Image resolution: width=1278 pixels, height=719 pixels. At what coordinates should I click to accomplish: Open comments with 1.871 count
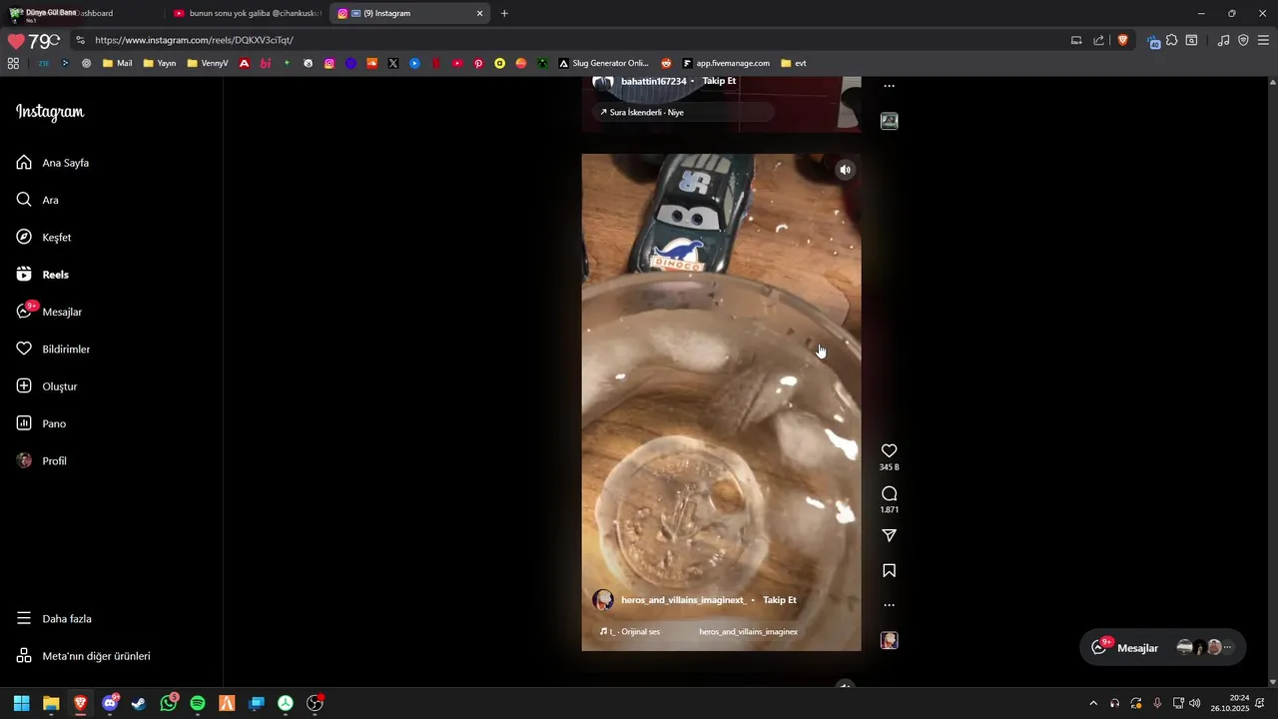click(x=889, y=493)
